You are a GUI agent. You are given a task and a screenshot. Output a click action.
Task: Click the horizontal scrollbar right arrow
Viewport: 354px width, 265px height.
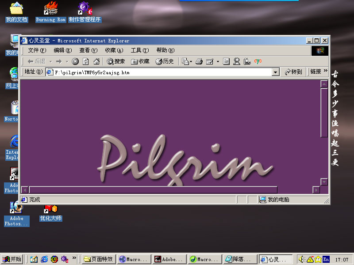[316, 190]
